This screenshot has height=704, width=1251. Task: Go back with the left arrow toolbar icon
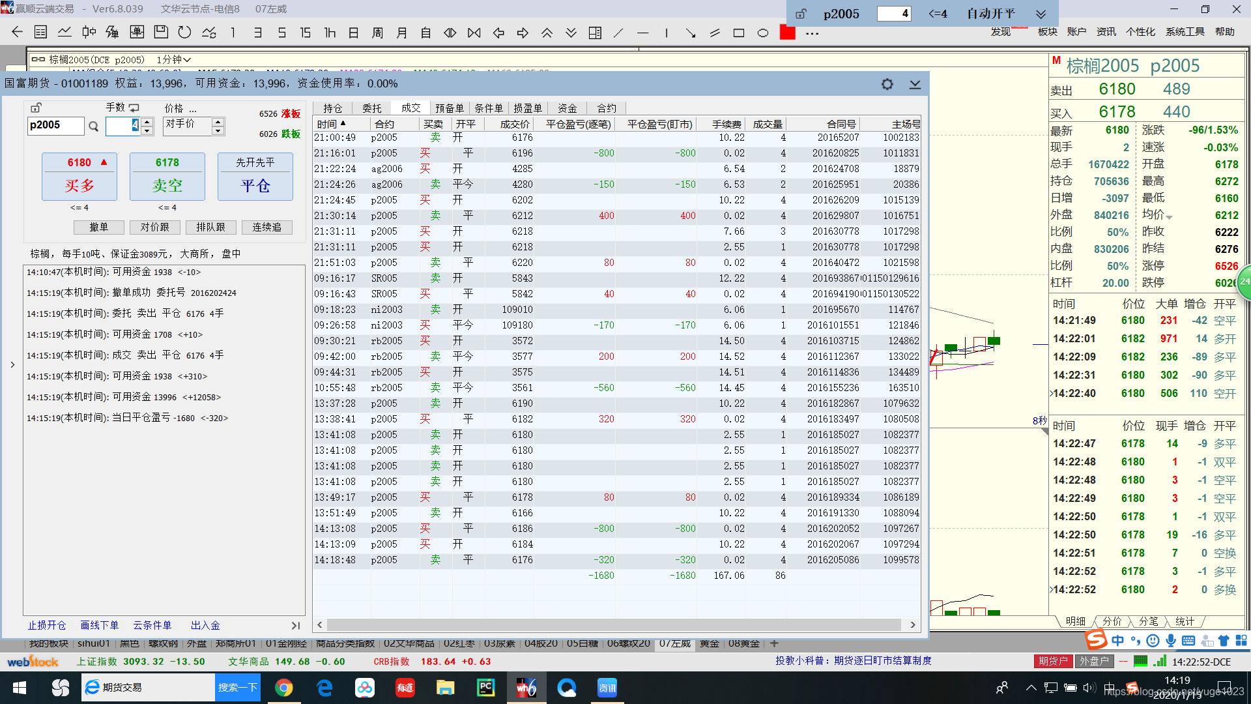point(17,32)
